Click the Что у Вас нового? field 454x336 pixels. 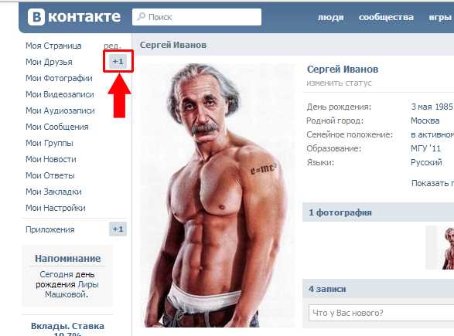(x=381, y=313)
